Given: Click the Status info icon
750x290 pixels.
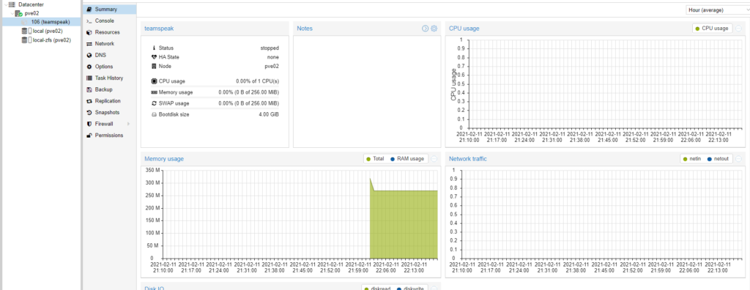Looking at the screenshot, I should pos(154,48).
